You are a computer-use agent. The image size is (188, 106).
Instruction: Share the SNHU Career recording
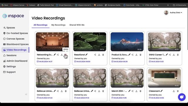coord(170,55)
